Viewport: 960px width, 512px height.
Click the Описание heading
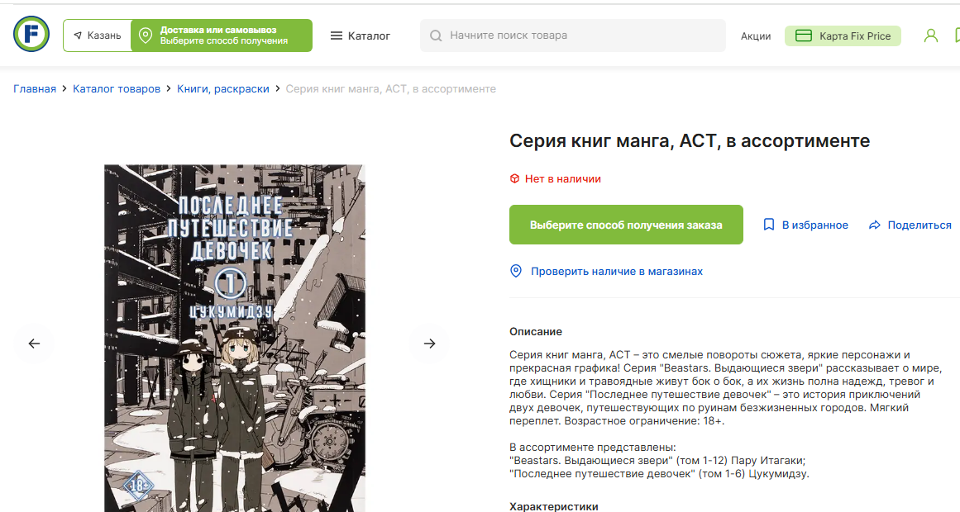[x=536, y=331]
